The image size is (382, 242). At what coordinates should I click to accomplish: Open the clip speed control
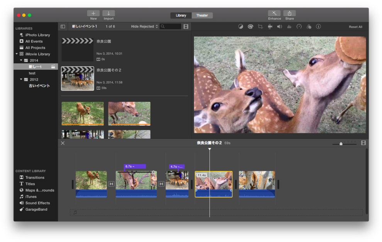click(299, 27)
